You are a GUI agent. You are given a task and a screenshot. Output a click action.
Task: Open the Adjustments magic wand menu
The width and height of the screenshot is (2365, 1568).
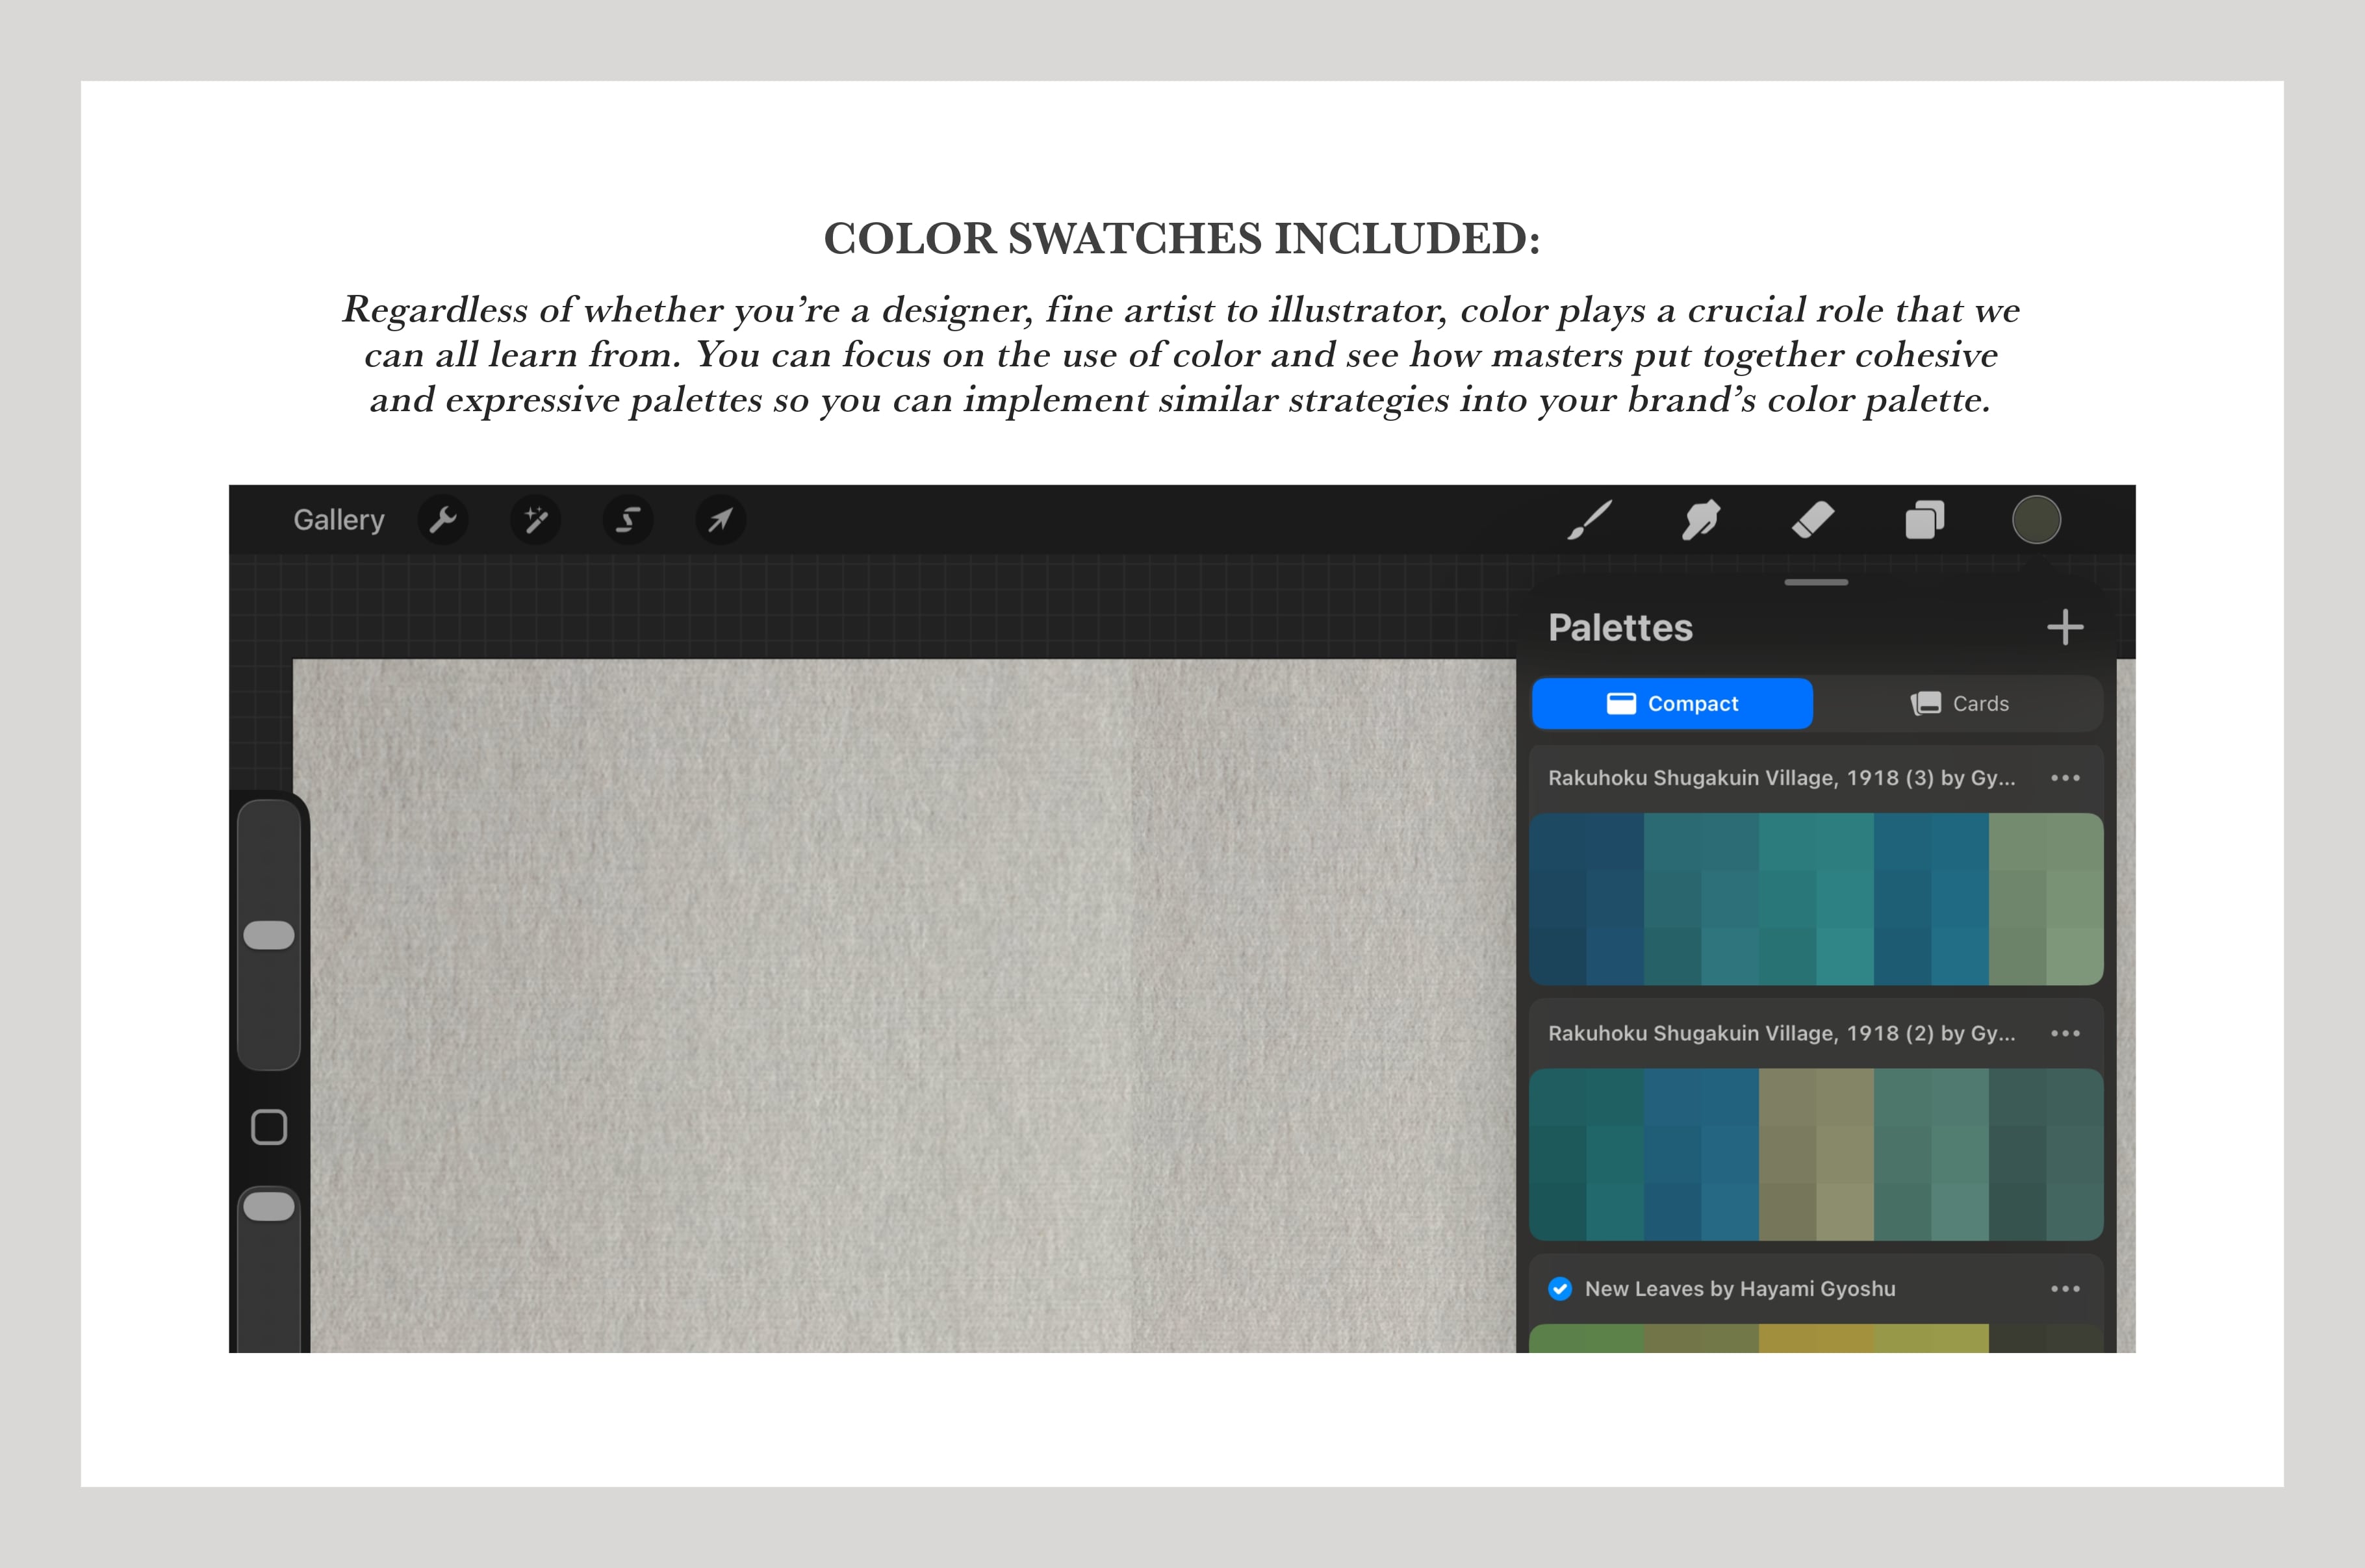[536, 520]
